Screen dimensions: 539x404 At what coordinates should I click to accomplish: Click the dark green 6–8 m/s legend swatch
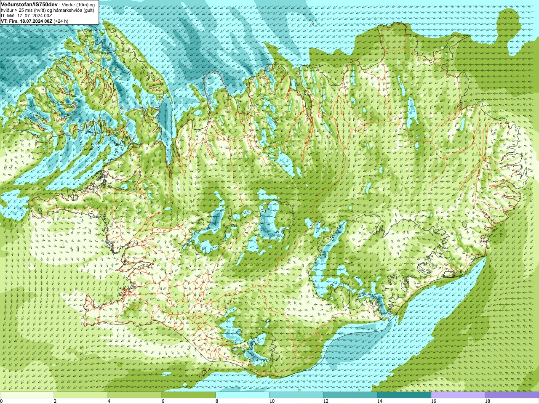click(x=189, y=395)
